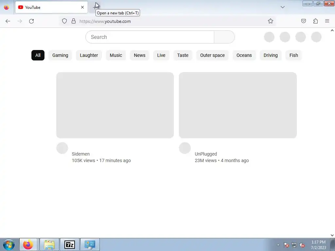The height and width of the screenshot is (251, 335).
Task: Choose the Taste category chip
Action: [183, 55]
